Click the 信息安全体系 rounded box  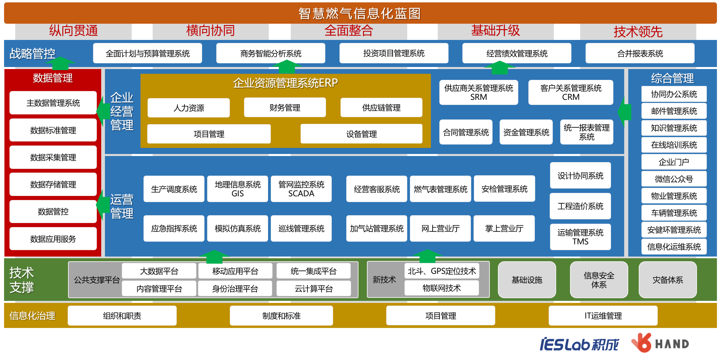pyautogui.click(x=598, y=280)
